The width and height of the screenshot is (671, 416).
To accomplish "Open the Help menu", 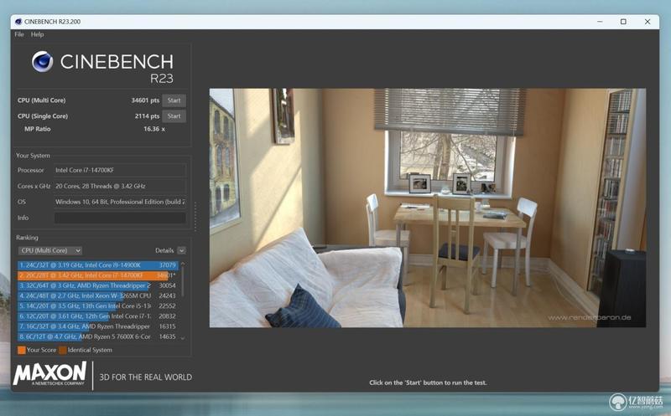I will (x=37, y=34).
